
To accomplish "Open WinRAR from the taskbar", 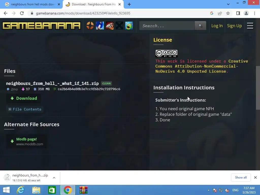I will [x=83, y=190].
